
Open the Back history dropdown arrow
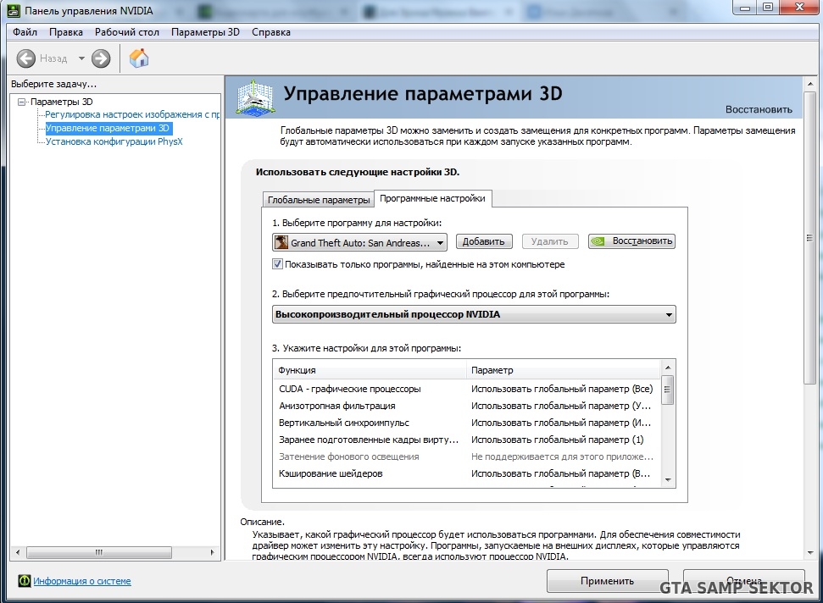pos(81,58)
